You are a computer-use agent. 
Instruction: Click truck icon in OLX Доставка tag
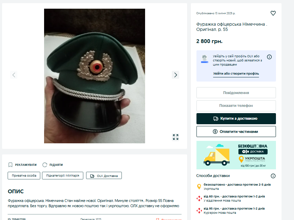pos(92,176)
